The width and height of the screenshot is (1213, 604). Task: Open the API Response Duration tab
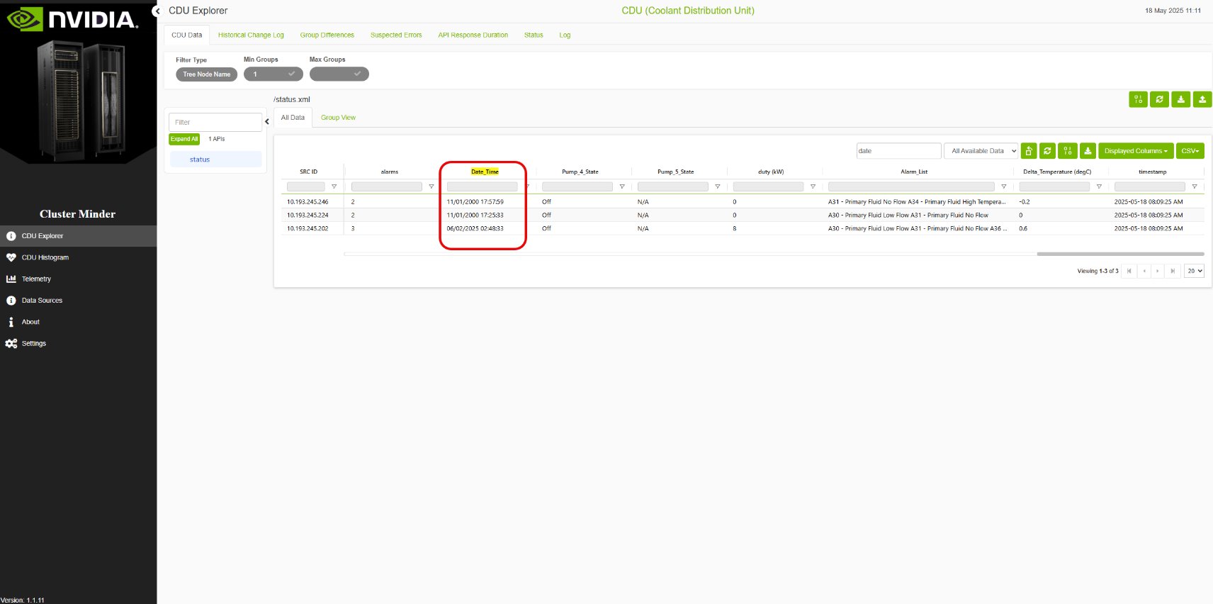[473, 35]
